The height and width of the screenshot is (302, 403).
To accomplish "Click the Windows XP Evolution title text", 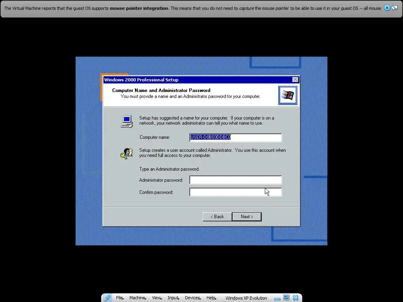I will [246, 298].
